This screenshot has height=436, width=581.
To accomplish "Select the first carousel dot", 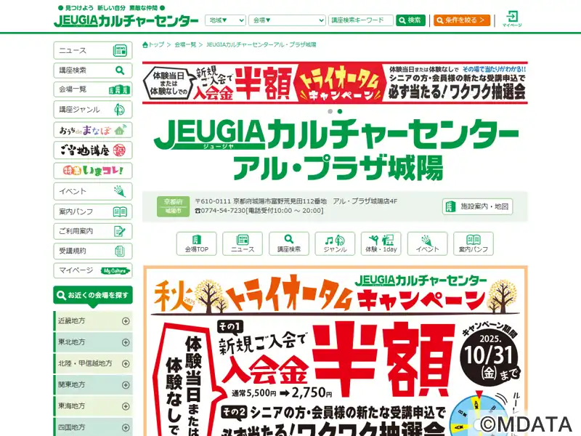I will coord(330,111).
